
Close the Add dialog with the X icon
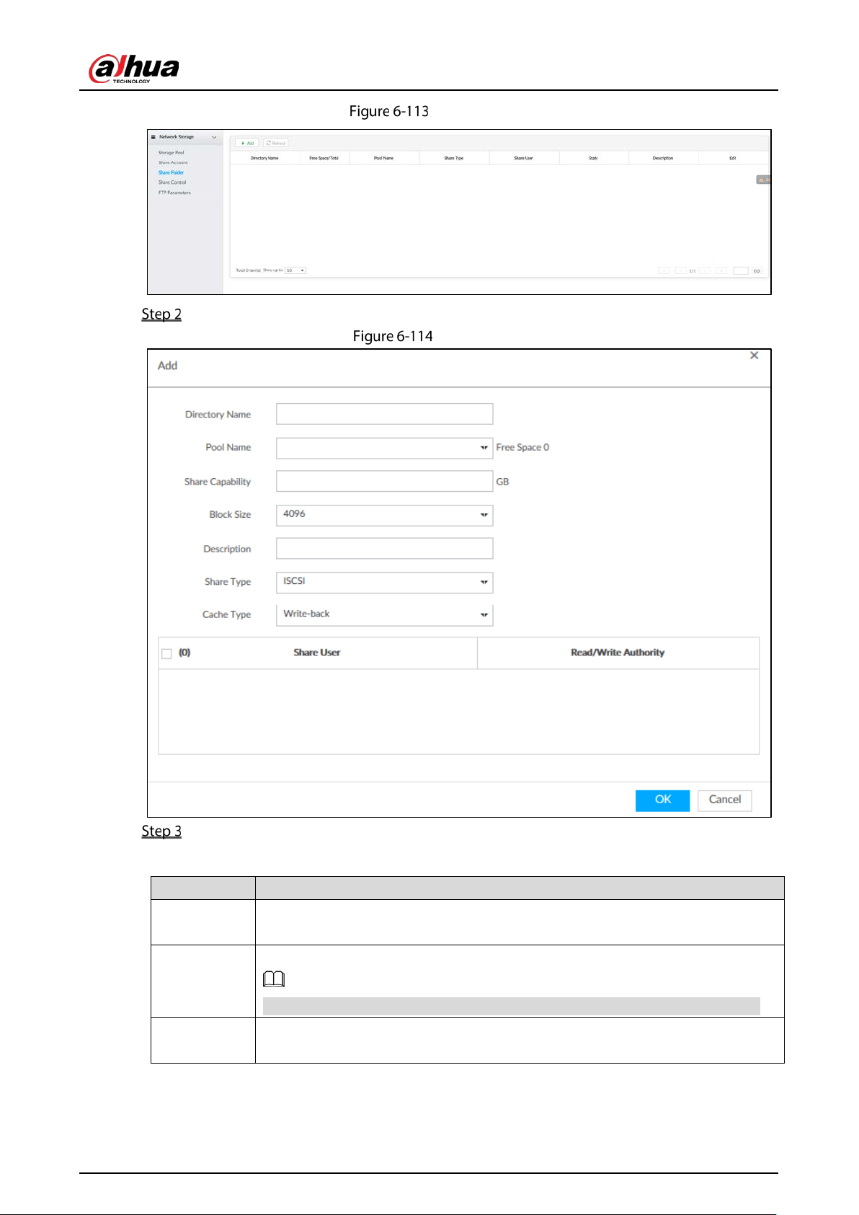(754, 355)
